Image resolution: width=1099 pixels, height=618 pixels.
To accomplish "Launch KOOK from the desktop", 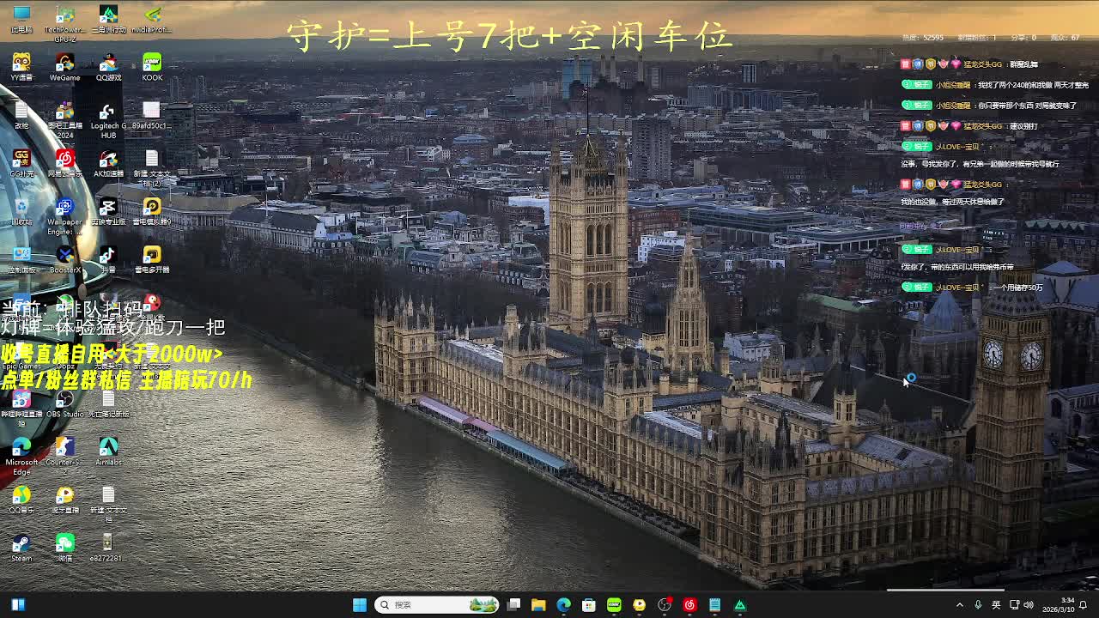I will coord(152,64).
